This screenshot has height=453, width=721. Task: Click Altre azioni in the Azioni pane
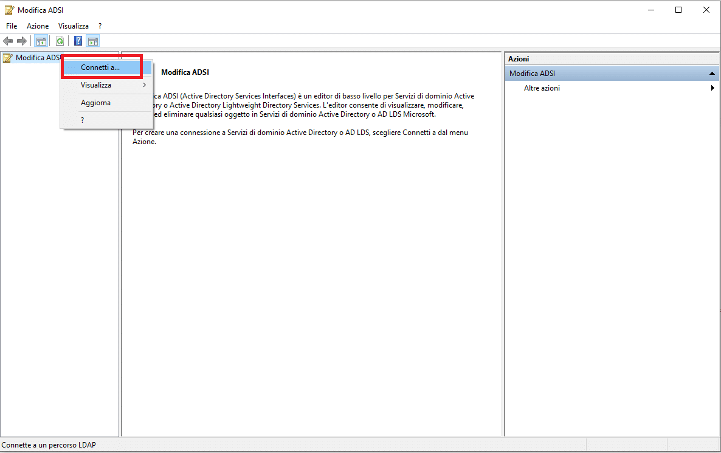click(x=542, y=88)
